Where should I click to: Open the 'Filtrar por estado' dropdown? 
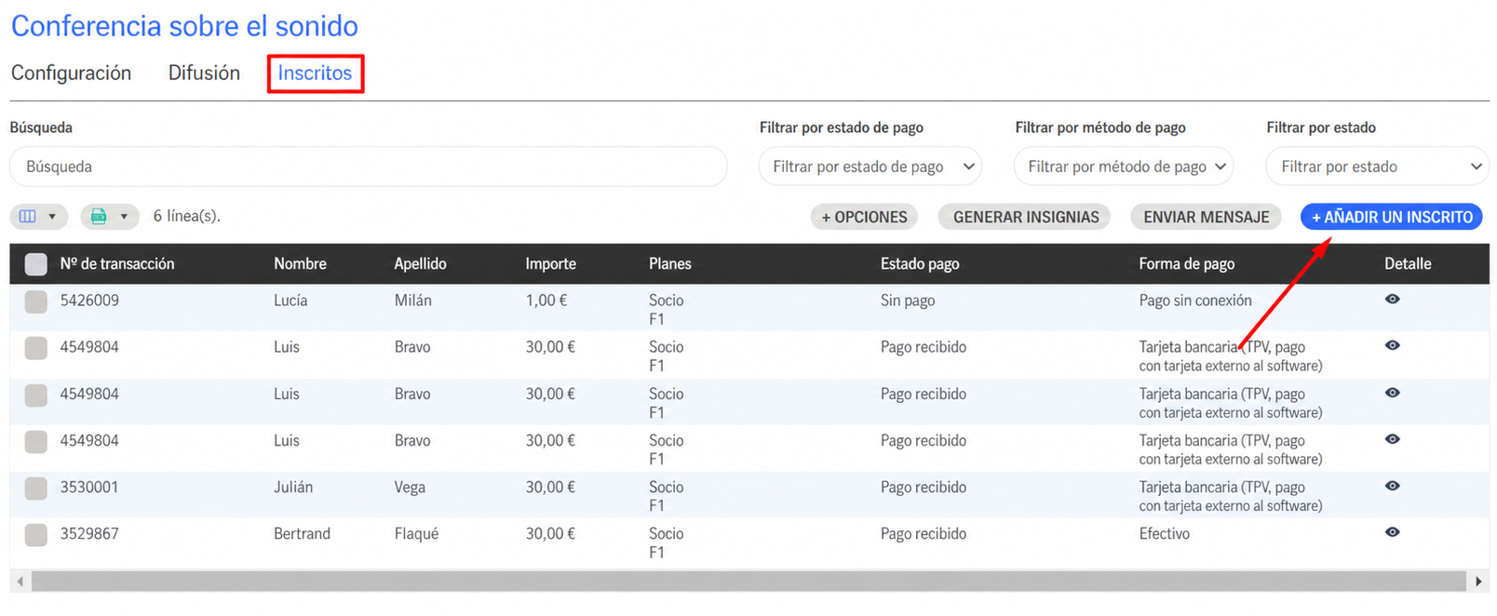coord(1377,167)
